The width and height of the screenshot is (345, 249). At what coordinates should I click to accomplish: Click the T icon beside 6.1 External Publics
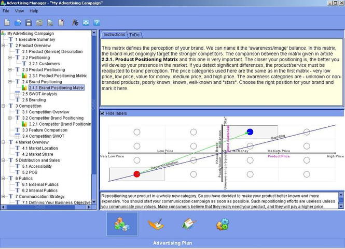click(x=18, y=184)
